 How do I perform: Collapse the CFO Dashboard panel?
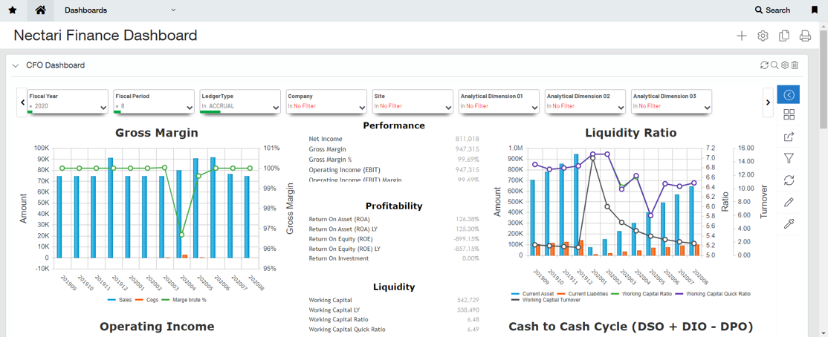[x=16, y=65]
